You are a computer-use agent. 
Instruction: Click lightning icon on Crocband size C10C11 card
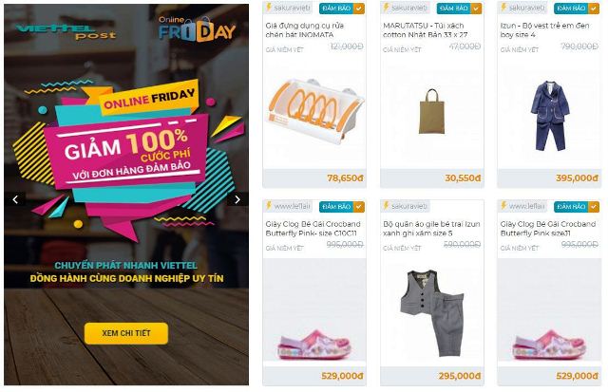tap(269, 206)
